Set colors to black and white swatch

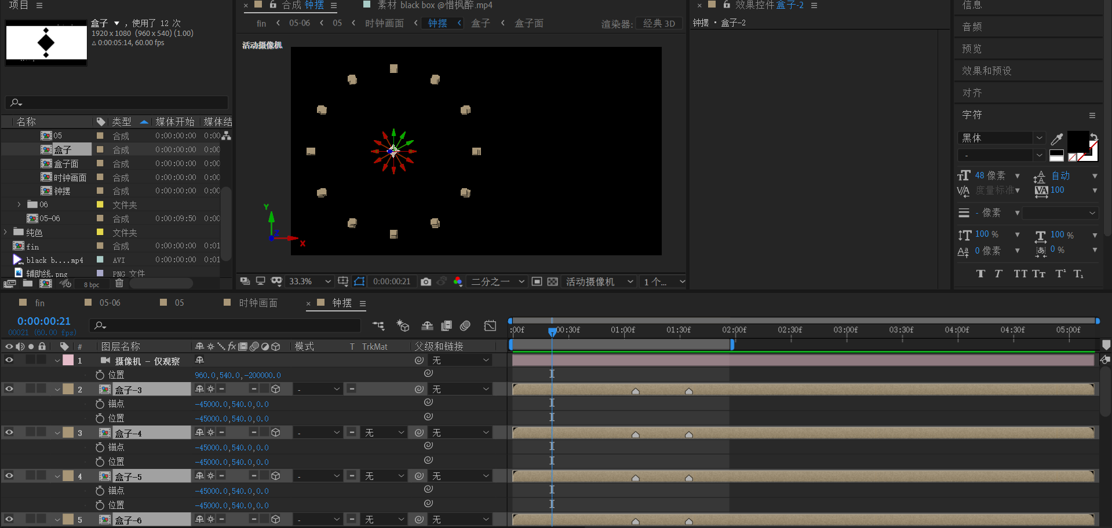[1056, 156]
